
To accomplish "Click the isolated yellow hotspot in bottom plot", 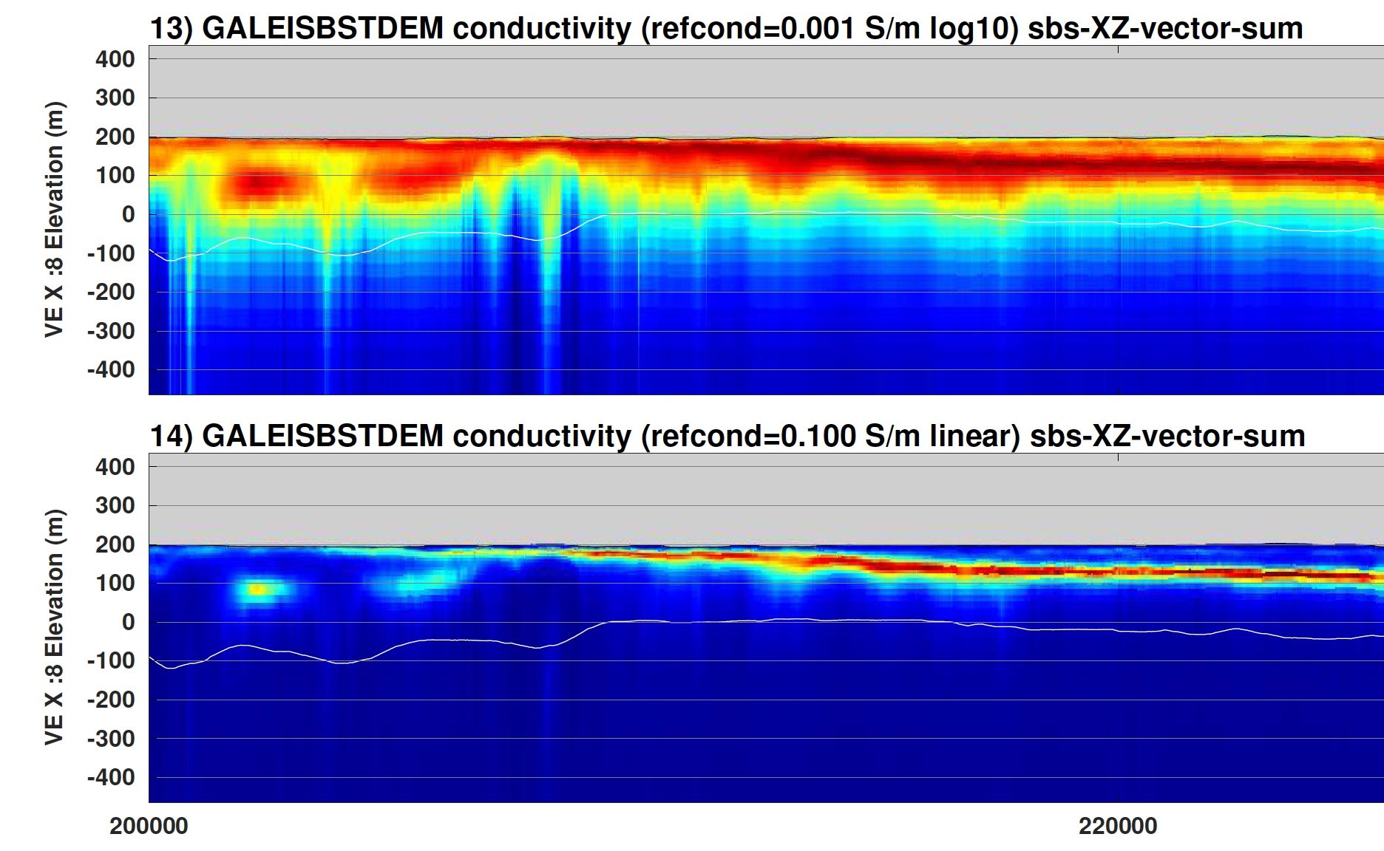I will [257, 589].
